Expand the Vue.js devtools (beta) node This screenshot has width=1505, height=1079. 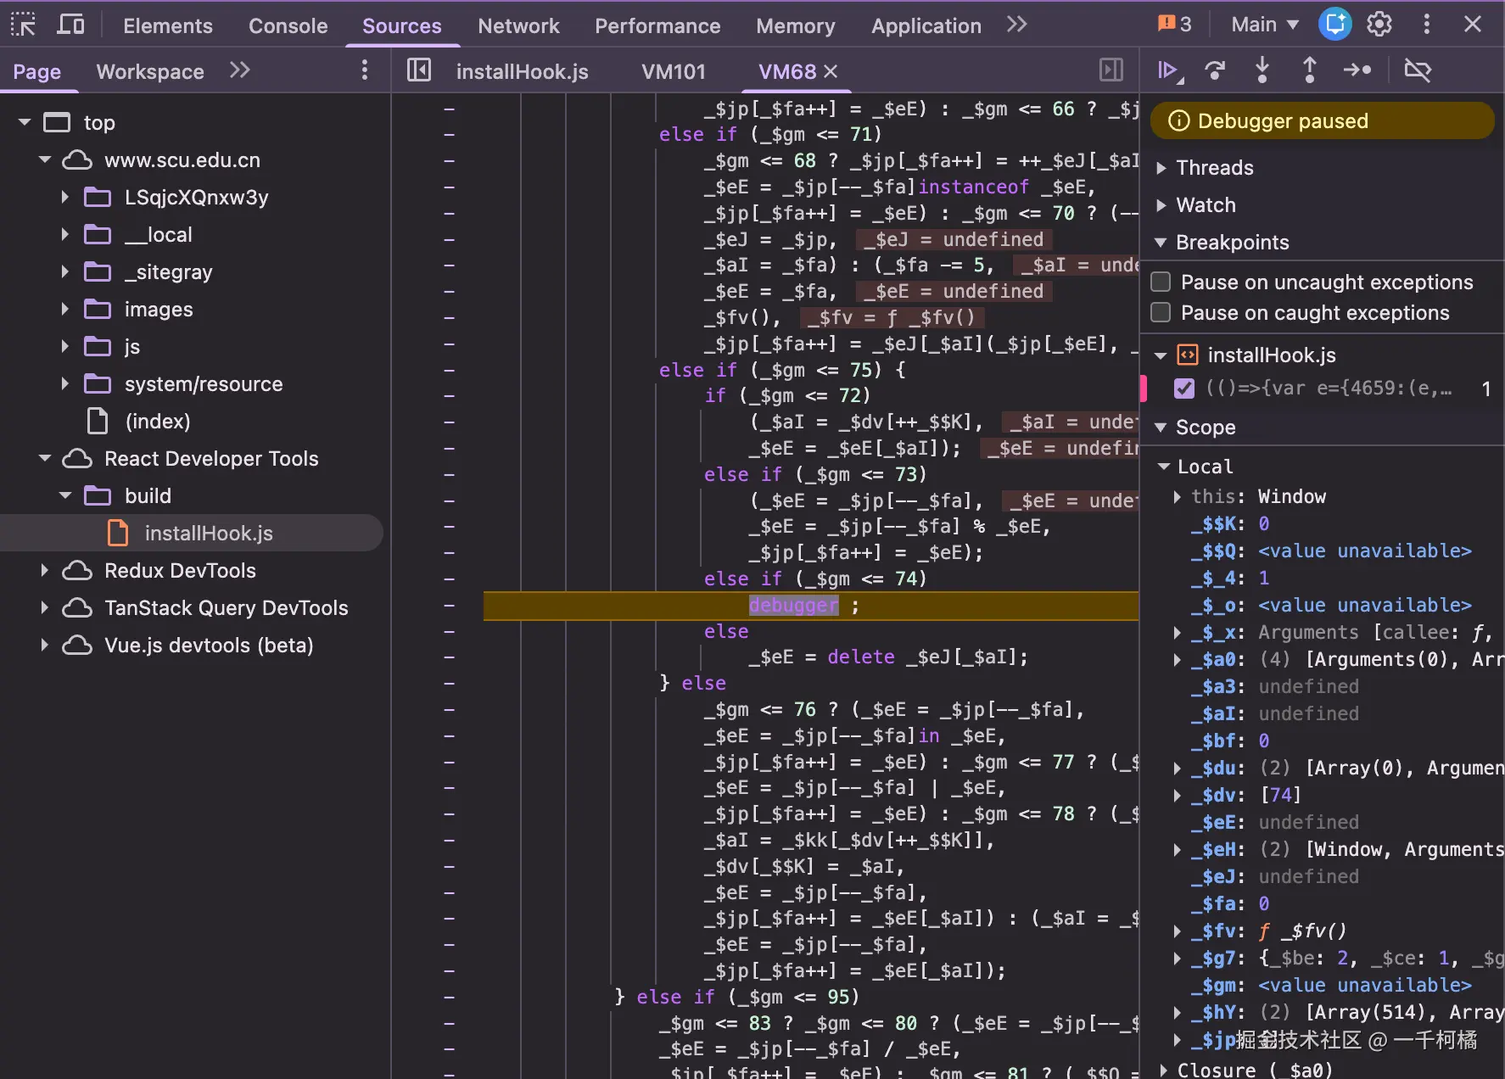coord(45,645)
